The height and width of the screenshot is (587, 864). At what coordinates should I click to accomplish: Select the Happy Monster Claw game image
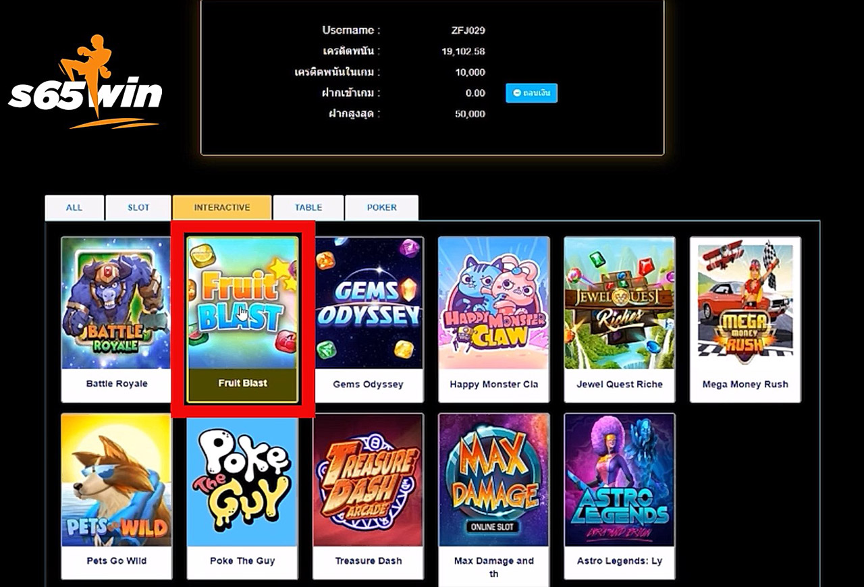pyautogui.click(x=493, y=303)
